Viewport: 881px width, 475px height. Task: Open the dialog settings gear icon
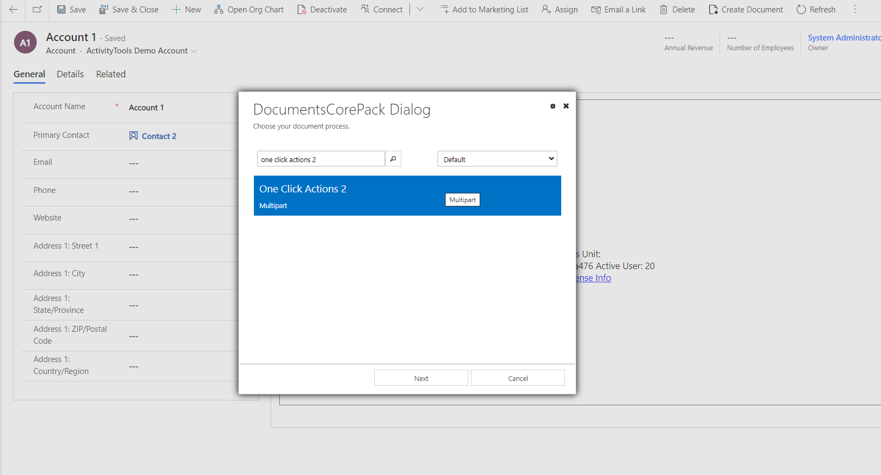coord(553,106)
